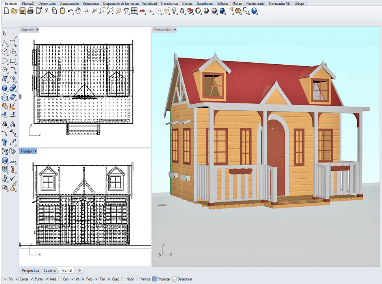
Task: Open help with blue question mark icon
Action: (254, 11)
